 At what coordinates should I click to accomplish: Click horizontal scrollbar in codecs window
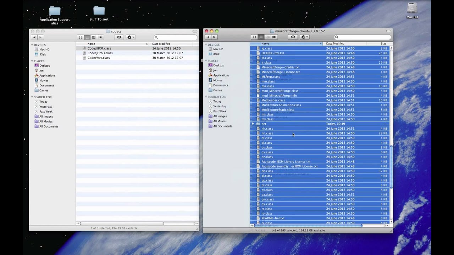122,223
